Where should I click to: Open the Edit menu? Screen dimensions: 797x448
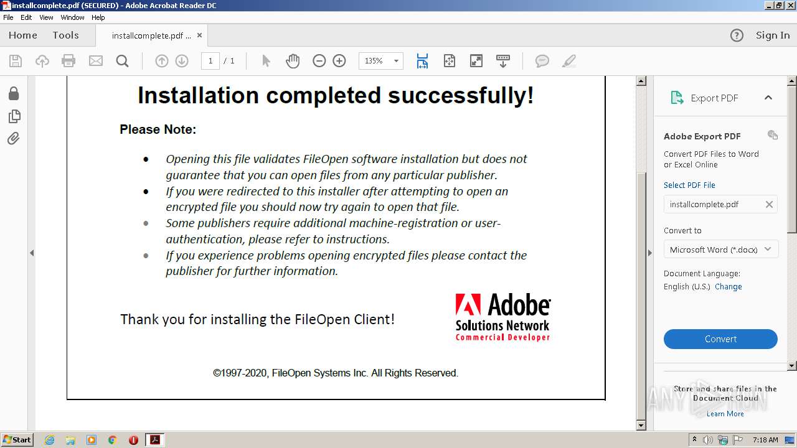26,17
